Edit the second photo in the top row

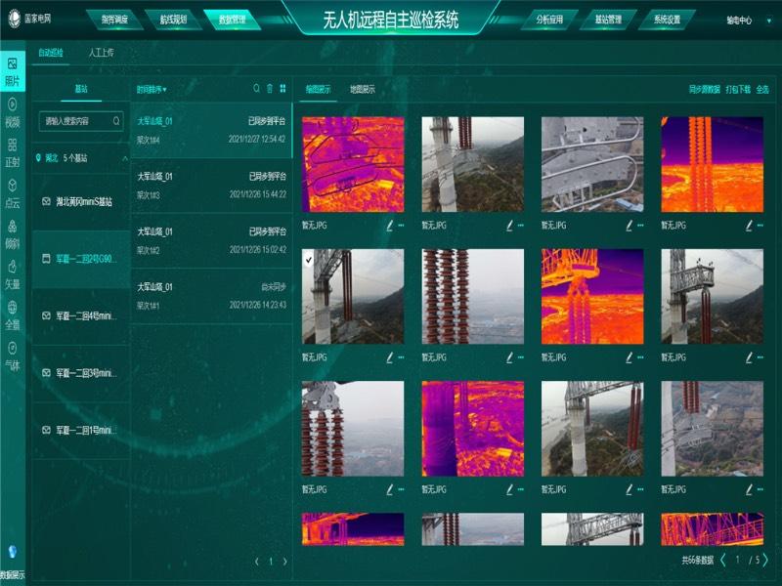click(x=509, y=226)
